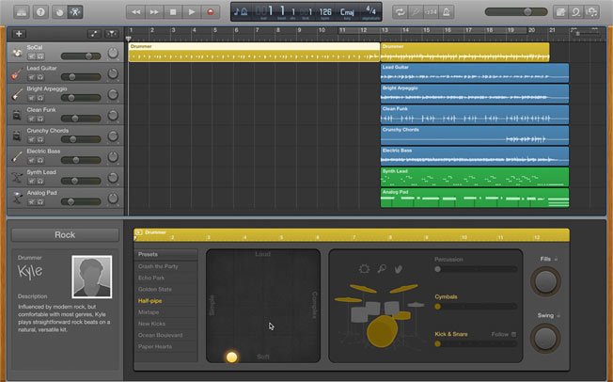Choose the Half-pipe preset
Screen dimensions: 613x382
[150, 300]
